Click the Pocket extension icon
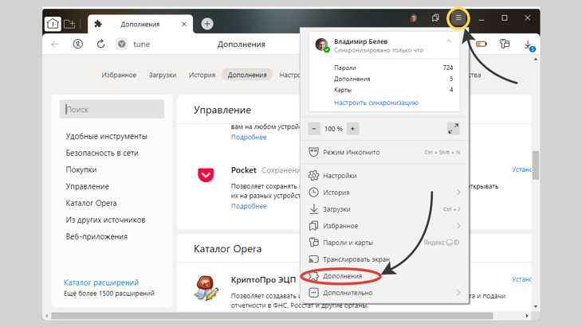Viewport: 582px width, 327px height. pyautogui.click(x=206, y=174)
